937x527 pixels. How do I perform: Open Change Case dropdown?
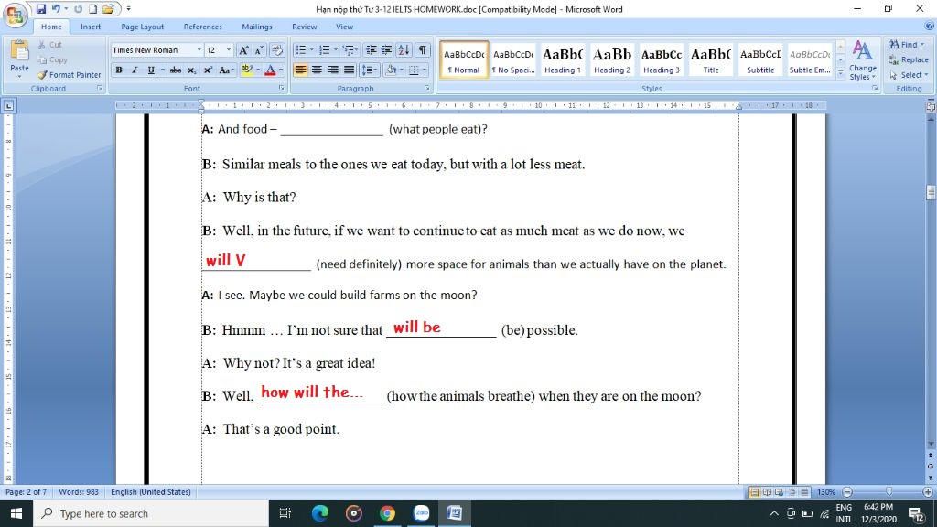click(x=226, y=70)
